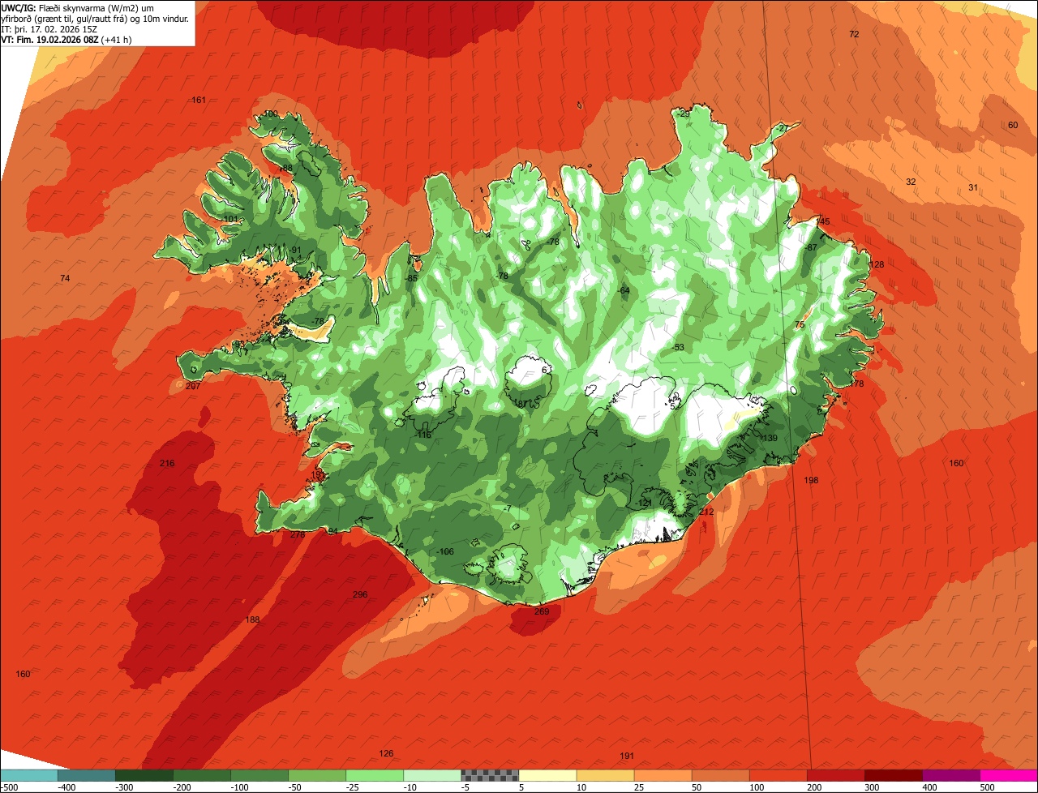Click the land value -91
Screen dimensions: 1038x793
pos(295,250)
